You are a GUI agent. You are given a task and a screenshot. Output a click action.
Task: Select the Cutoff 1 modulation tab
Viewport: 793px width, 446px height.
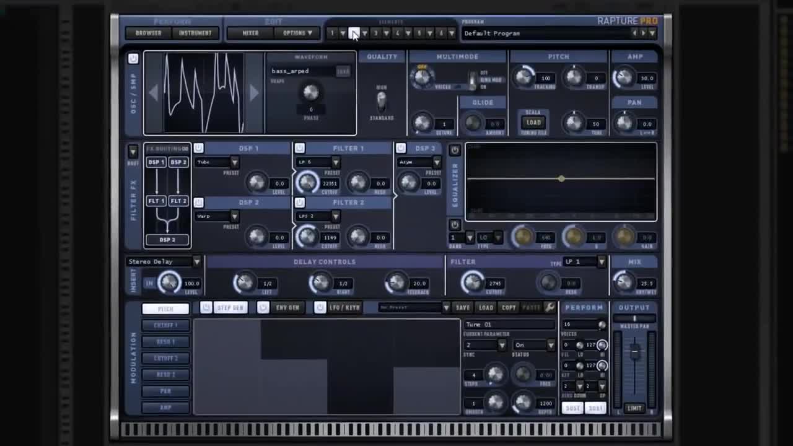[x=165, y=325]
